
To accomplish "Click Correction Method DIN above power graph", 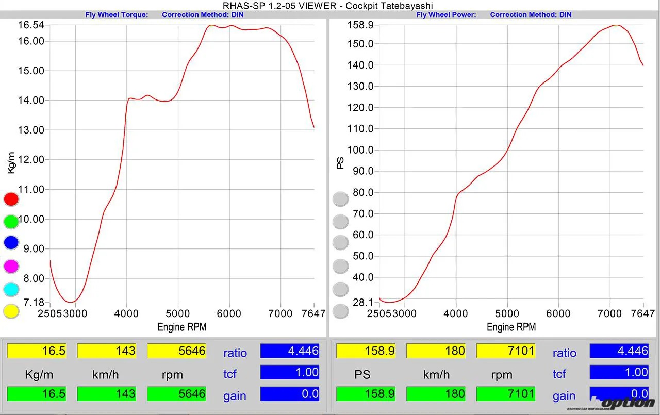I will point(531,14).
